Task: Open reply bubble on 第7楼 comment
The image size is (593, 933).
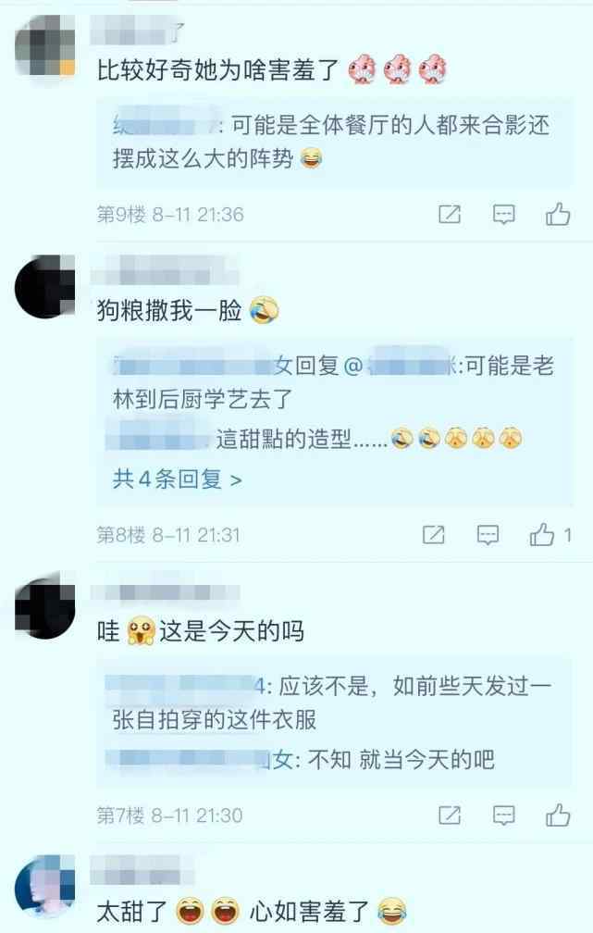Action: 504,815
